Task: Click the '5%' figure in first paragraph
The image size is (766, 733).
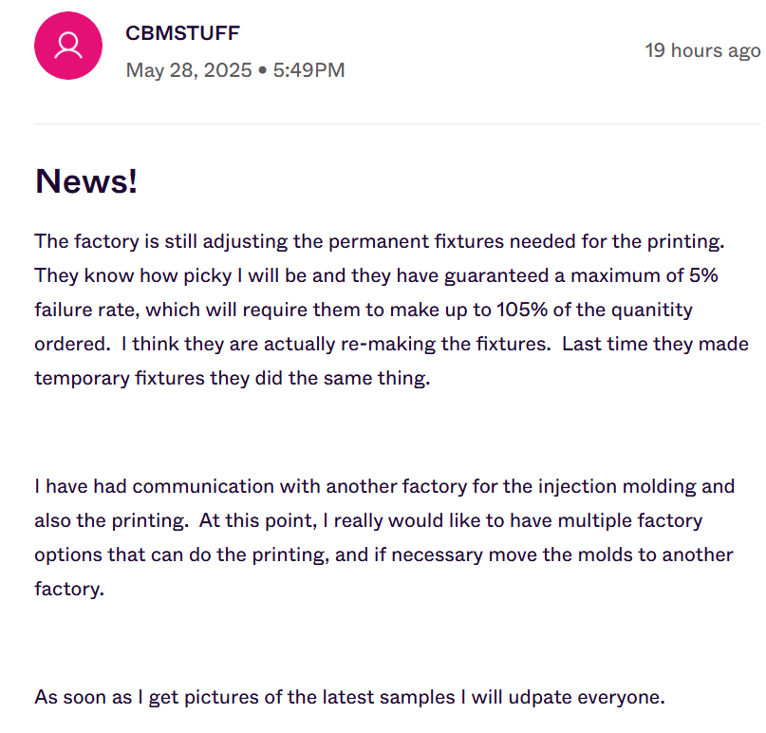Action: coord(703,275)
